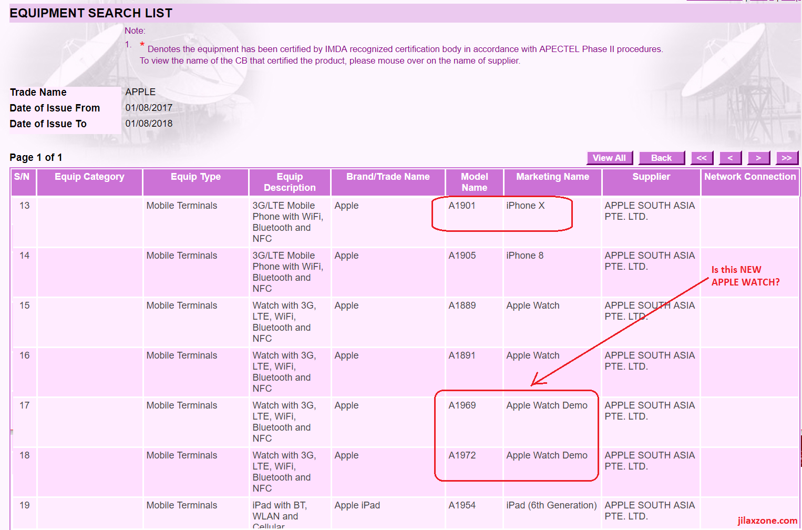This screenshot has width=802, height=530.
Task: Select model number A1954
Action: click(x=462, y=505)
